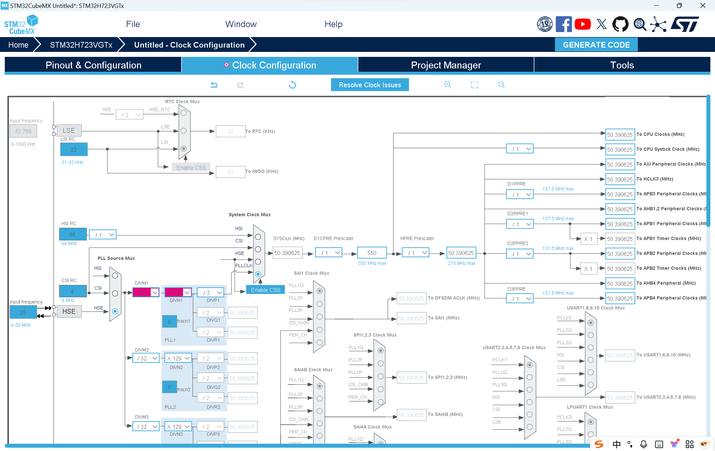The height and width of the screenshot is (451, 715).
Task: Click the zoom in magnifier icon
Action: coord(448,85)
